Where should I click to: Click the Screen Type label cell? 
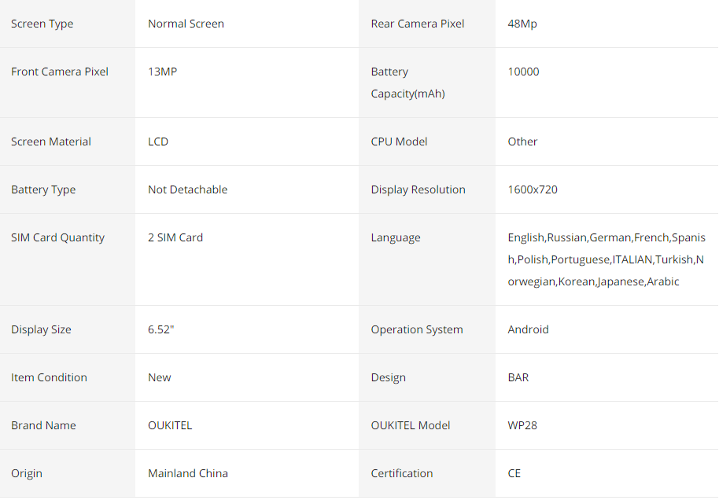68,24
